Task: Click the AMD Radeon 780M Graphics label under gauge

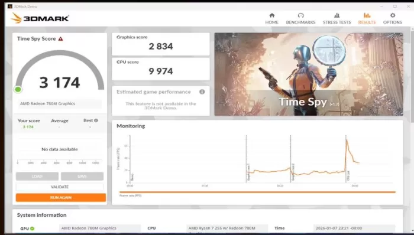Action: (x=47, y=103)
